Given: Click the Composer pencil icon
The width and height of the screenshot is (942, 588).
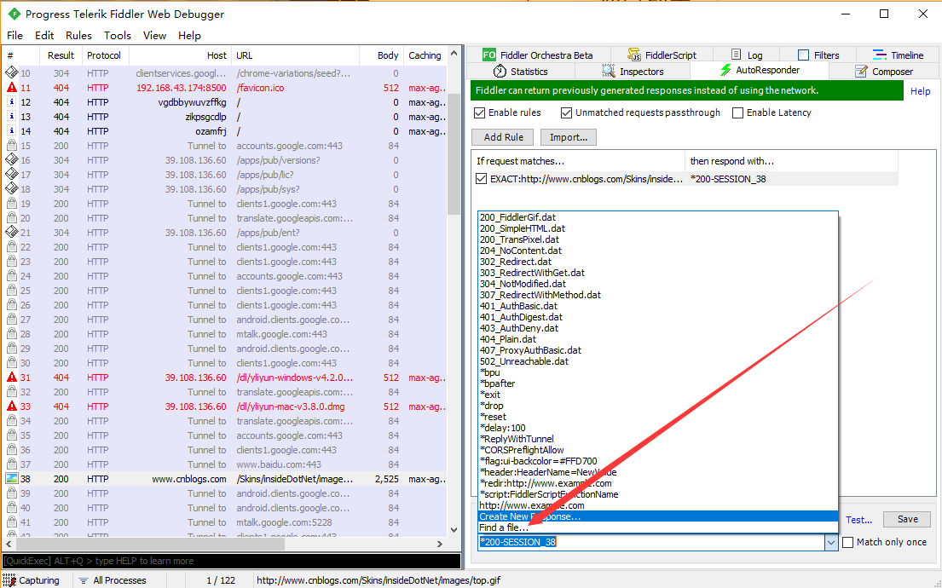Looking at the screenshot, I should tap(861, 72).
